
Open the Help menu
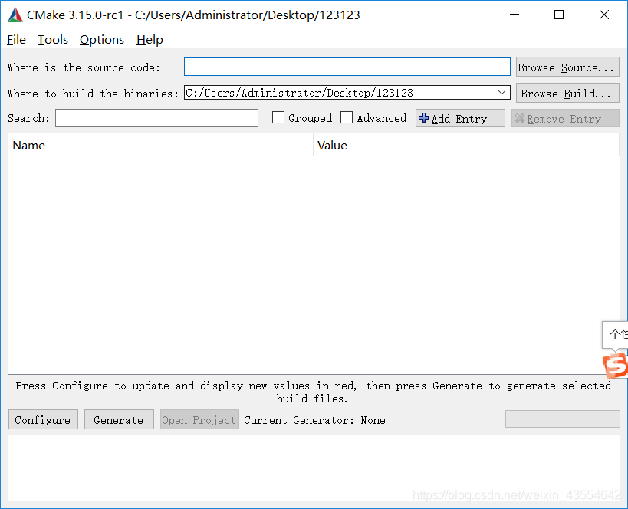(x=150, y=40)
